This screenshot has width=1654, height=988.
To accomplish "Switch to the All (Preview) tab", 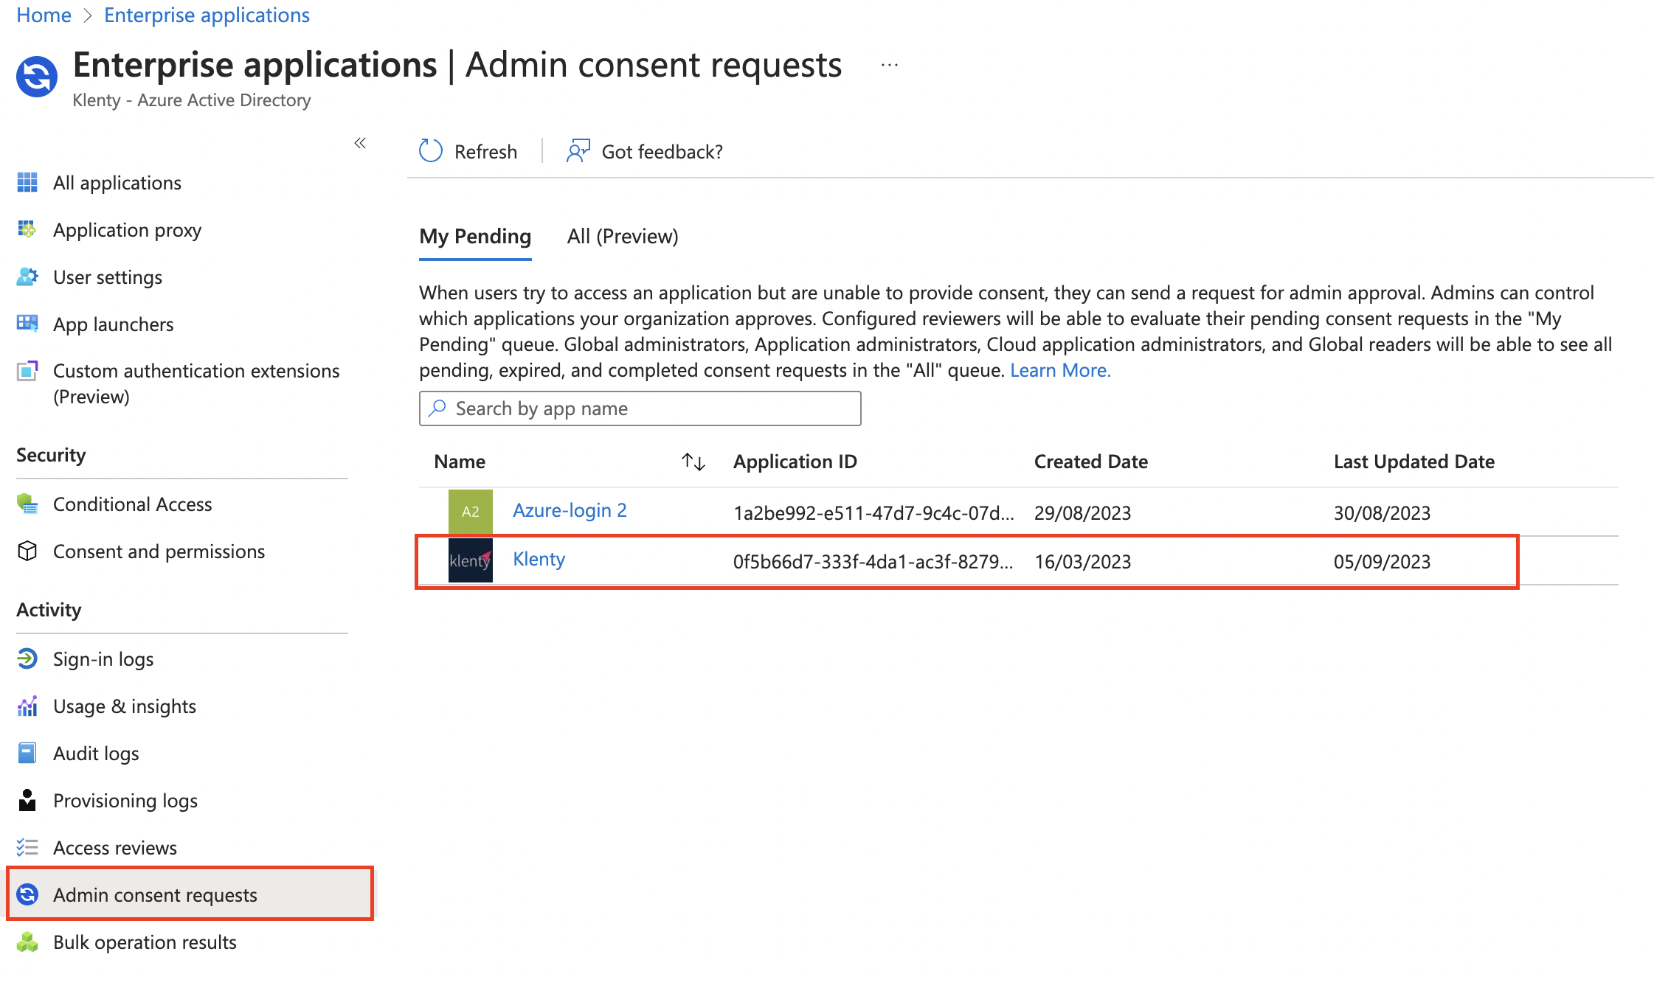I will pyautogui.click(x=622, y=237).
